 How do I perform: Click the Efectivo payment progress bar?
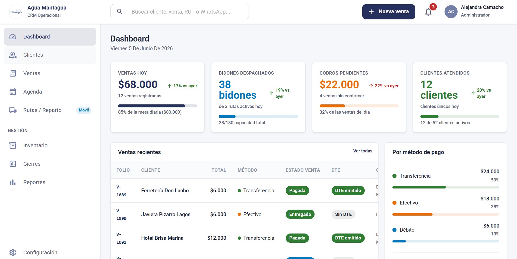point(446,214)
